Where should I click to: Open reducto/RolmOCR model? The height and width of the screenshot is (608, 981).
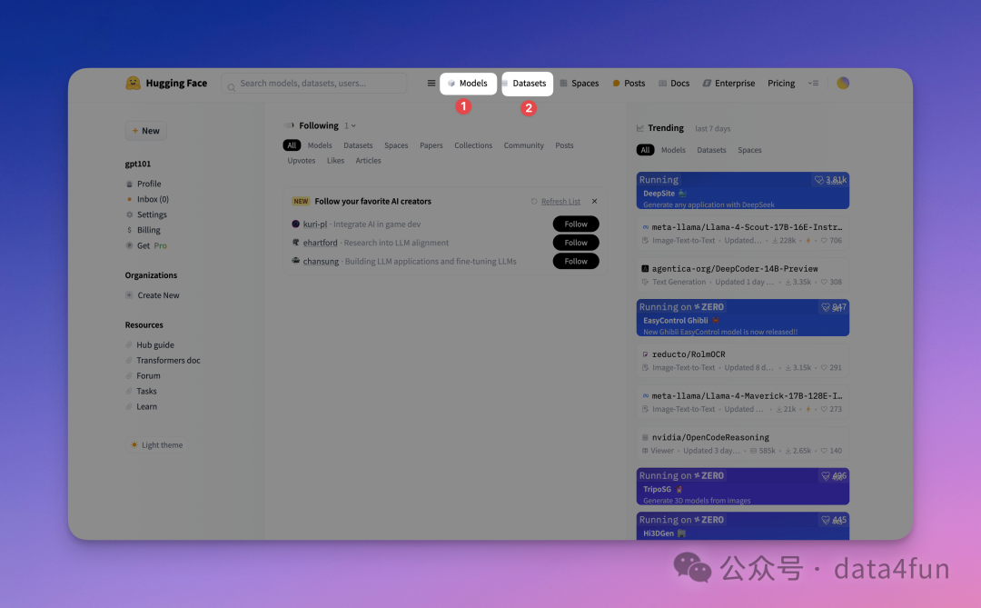point(743,360)
